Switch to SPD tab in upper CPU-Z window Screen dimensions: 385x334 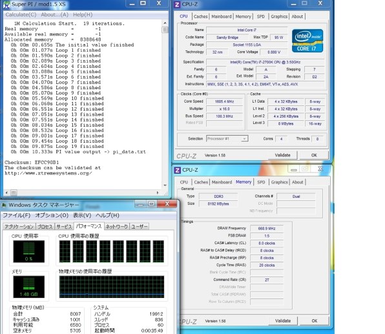pos(261,16)
